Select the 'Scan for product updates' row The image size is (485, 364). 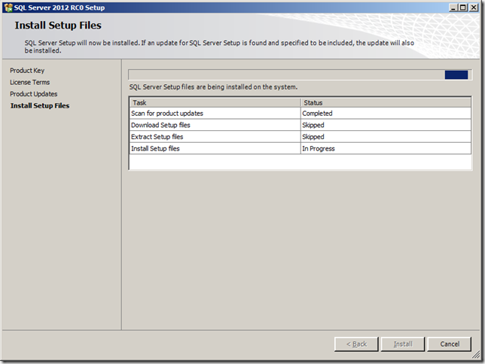pos(300,114)
